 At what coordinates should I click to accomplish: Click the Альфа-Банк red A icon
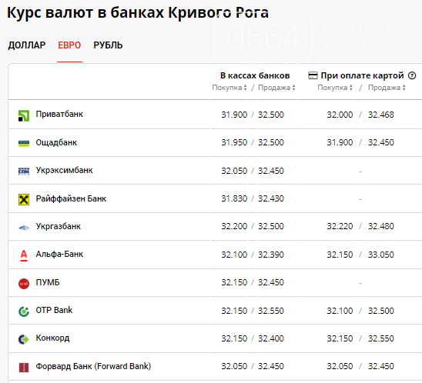pos(24,255)
